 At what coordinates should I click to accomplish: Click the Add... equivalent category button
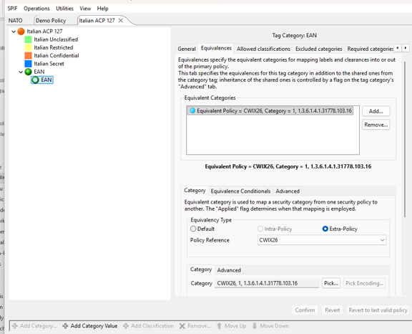[x=376, y=111]
